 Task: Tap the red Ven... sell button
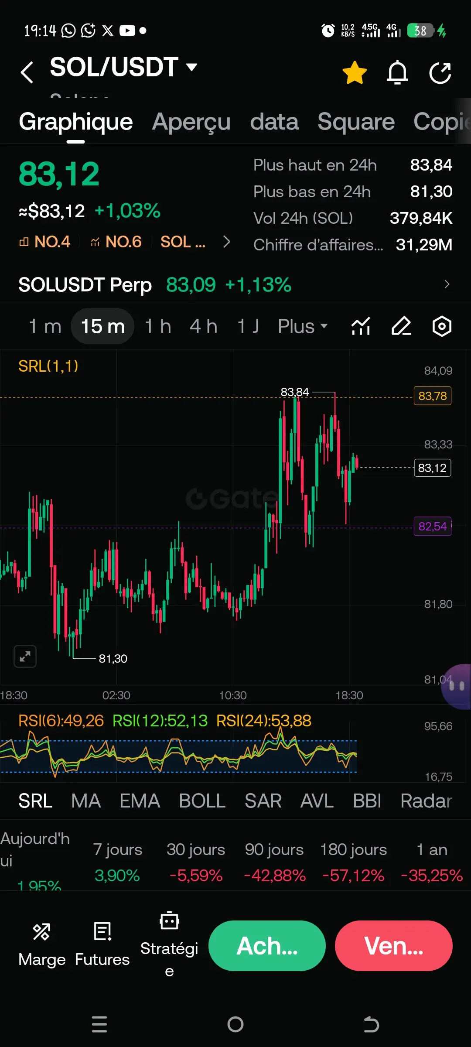tap(394, 946)
